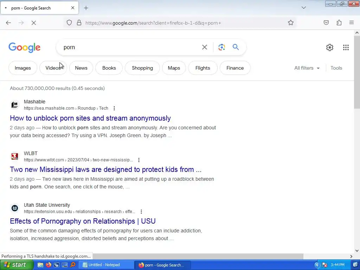Open 'How to unblock' Mashable article link
Image resolution: width=360 pixels, height=270 pixels.
[90, 118]
